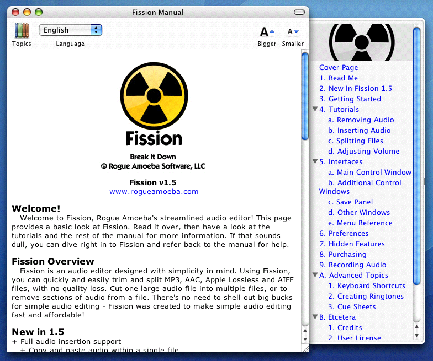This screenshot has height=361, width=433.
Task: Open the Removing Audio tutorial
Action: (x=361, y=120)
